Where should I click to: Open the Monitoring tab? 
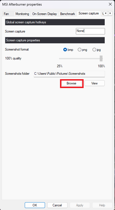[x=22, y=14]
